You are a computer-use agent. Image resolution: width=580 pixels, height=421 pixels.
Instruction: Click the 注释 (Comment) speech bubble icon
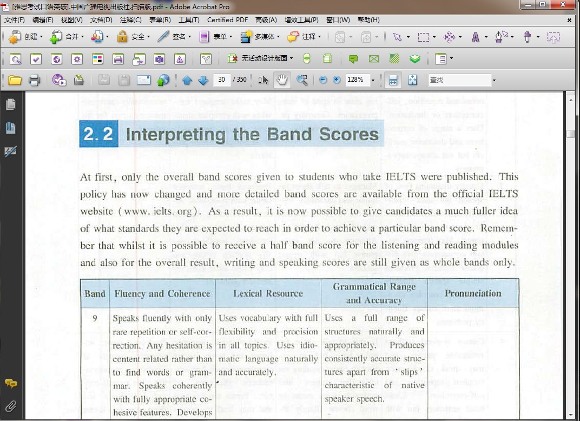pos(293,37)
